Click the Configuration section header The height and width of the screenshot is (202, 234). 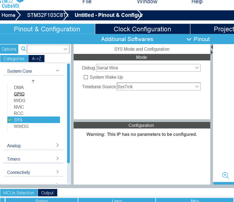[142, 125]
